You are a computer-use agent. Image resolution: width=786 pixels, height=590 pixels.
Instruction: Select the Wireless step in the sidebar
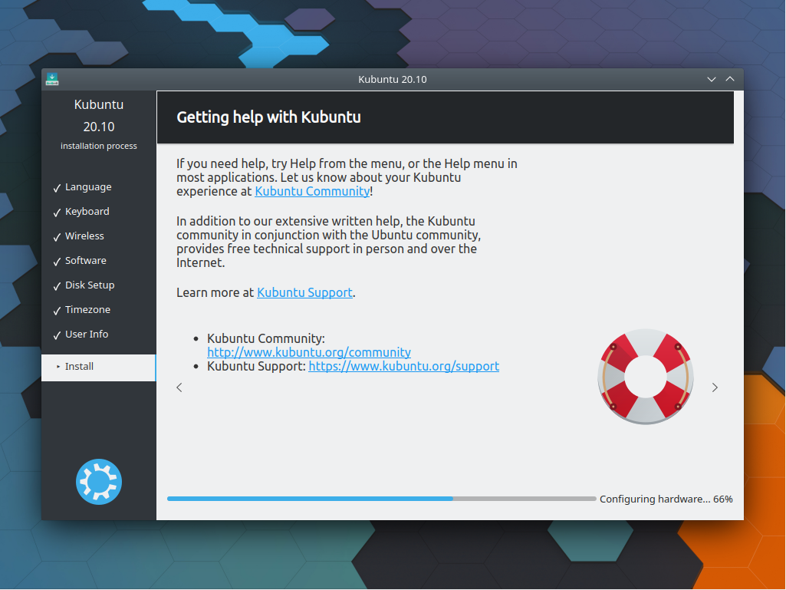[84, 236]
